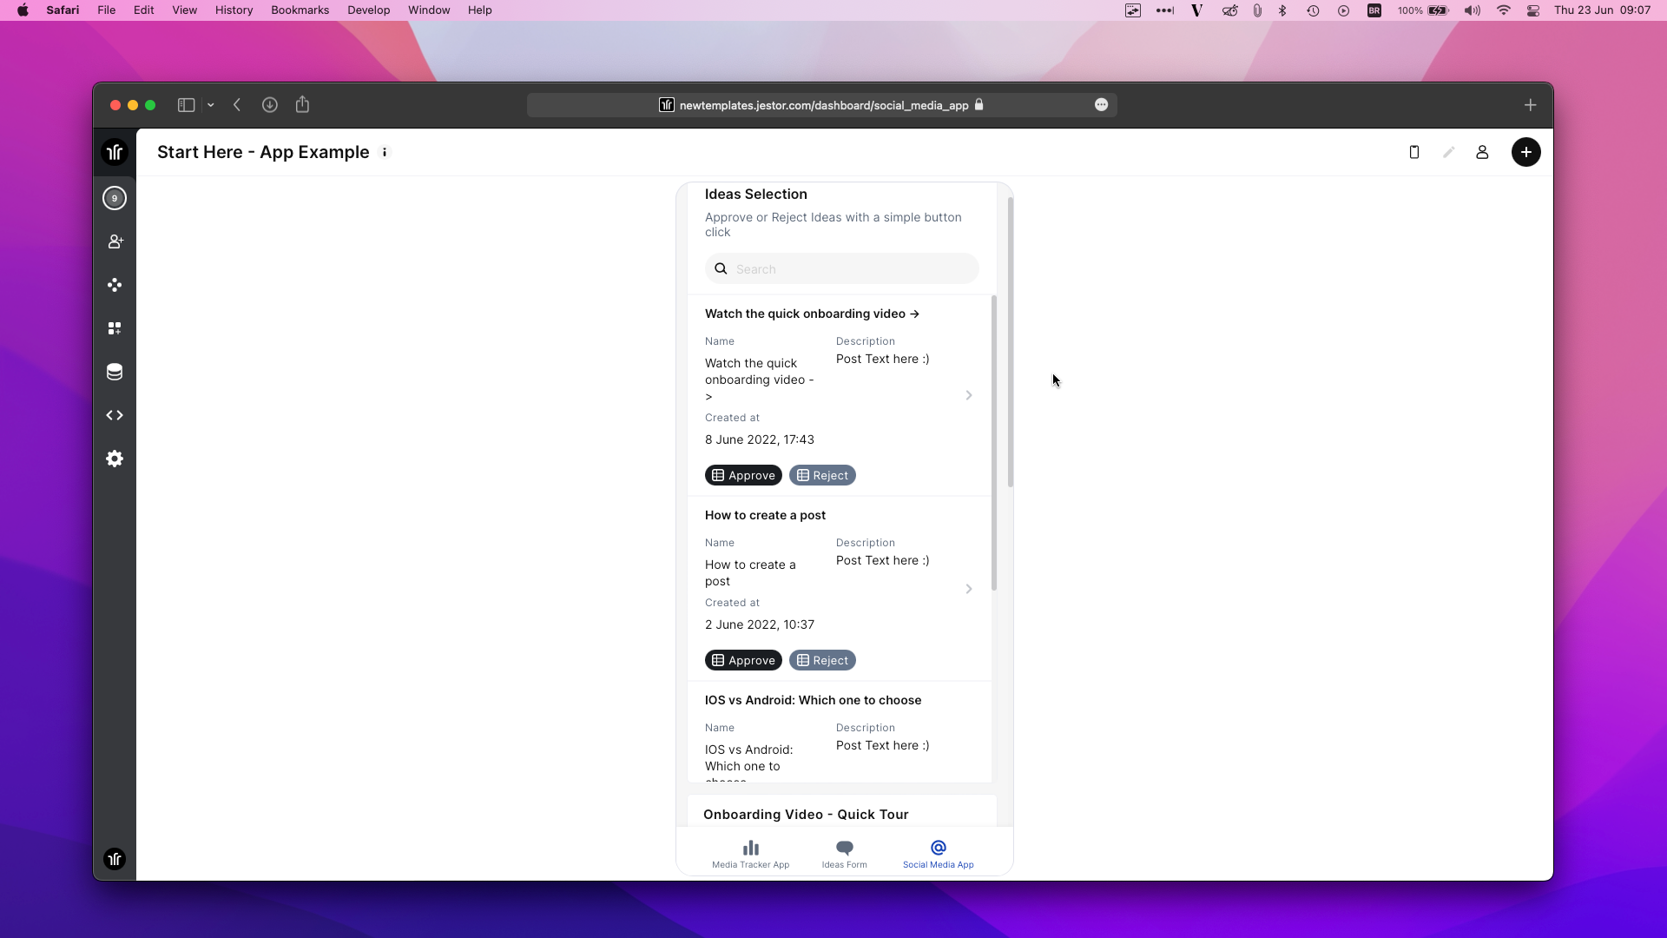Click the black plus button top right

1525,152
